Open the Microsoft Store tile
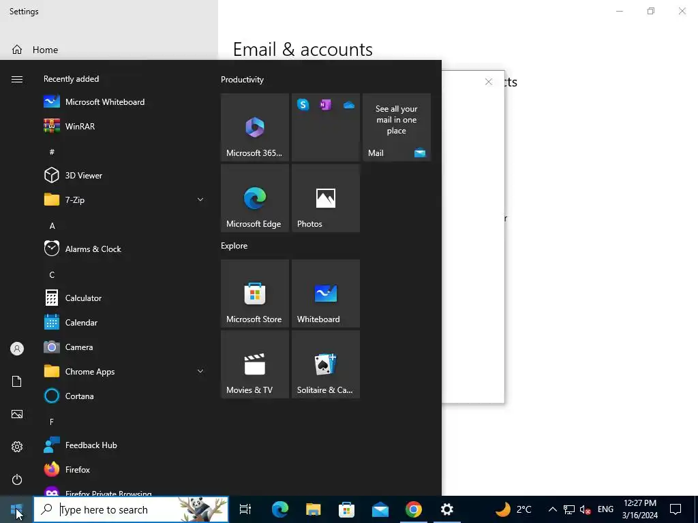Screen dimensions: 698x523 pyautogui.click(x=255, y=294)
